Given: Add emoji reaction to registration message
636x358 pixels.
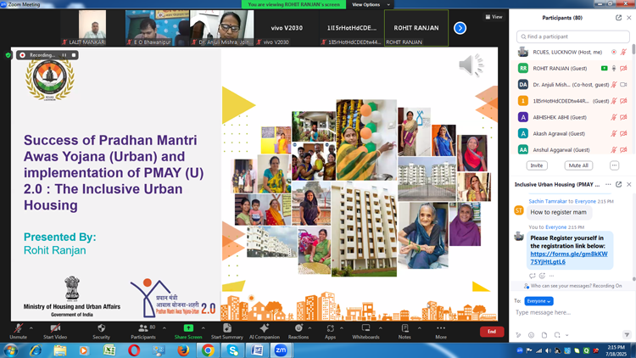Looking at the screenshot, I should (x=542, y=276).
